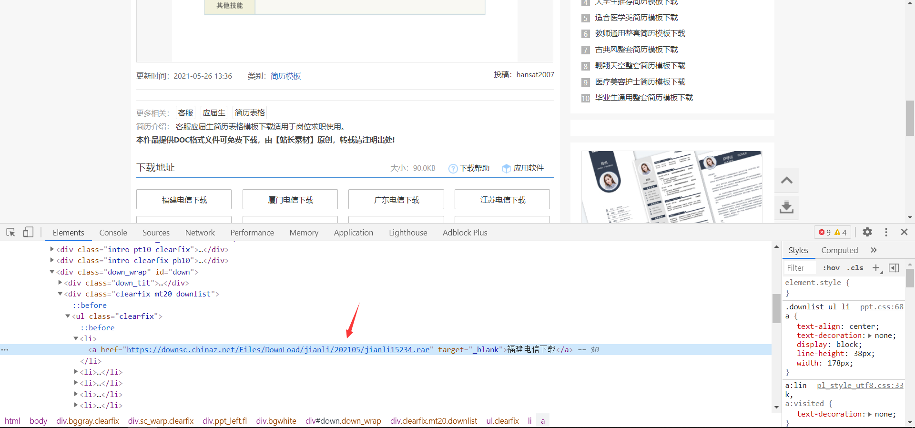The height and width of the screenshot is (428, 915).
Task: Expand the text-decoration none shorthand triangle
Action: click(x=870, y=336)
